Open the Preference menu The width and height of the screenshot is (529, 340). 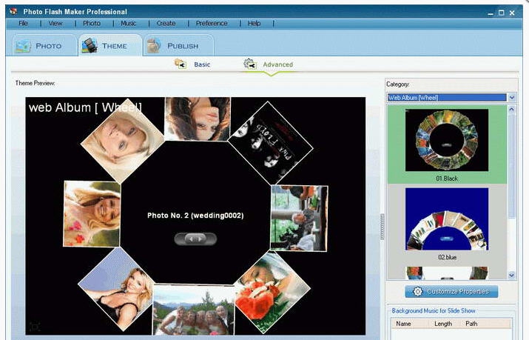tap(212, 23)
